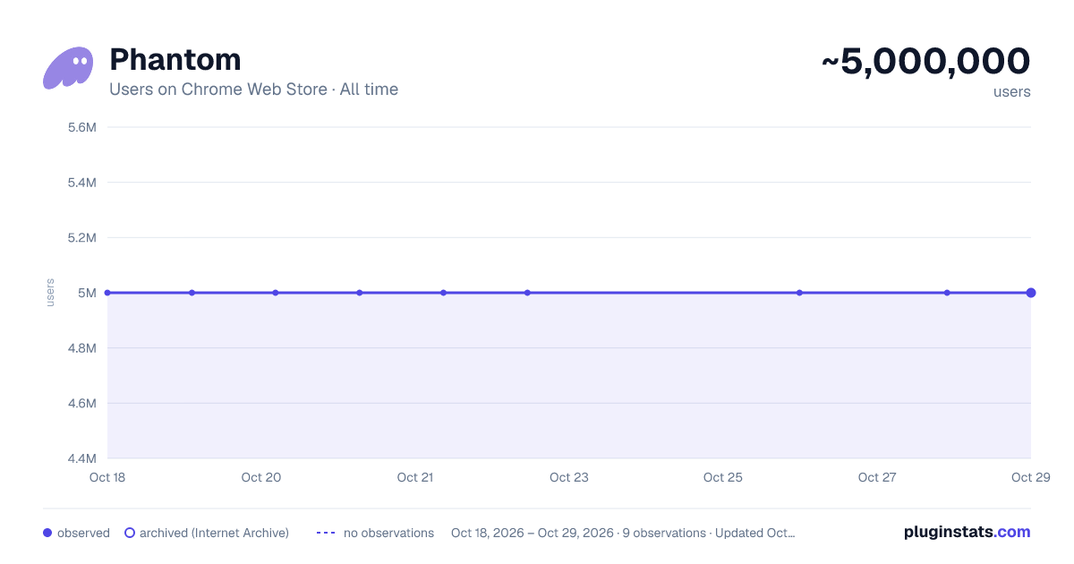Click the '4.8M' y-axis label

tap(81, 348)
